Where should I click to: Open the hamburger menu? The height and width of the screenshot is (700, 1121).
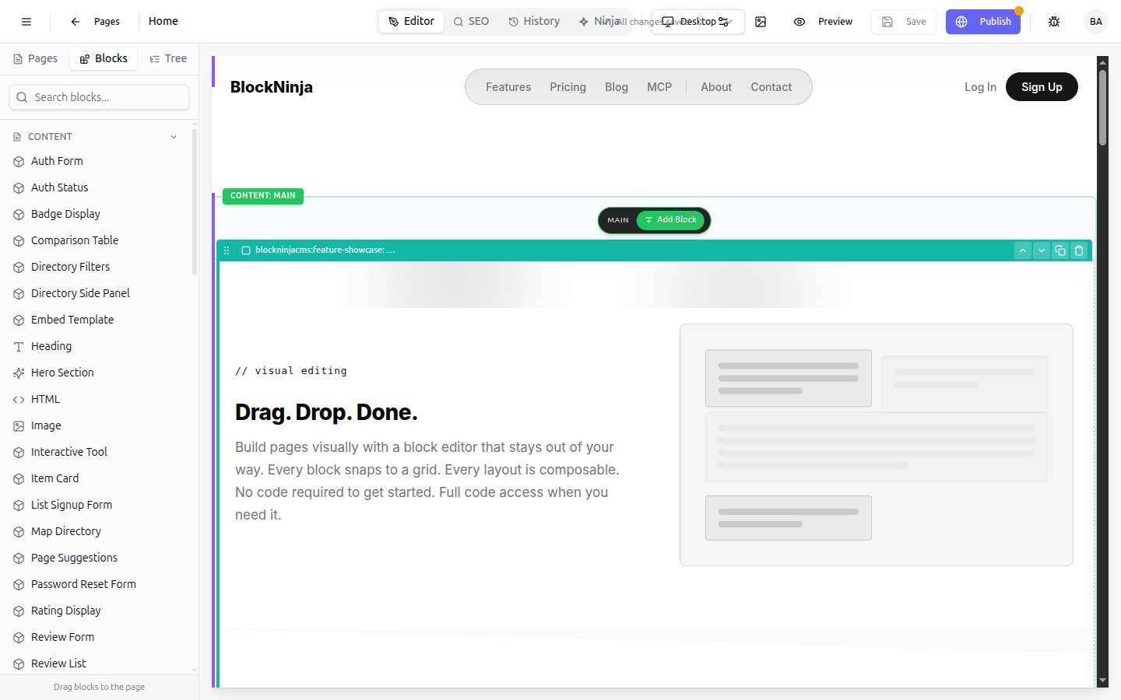26,22
